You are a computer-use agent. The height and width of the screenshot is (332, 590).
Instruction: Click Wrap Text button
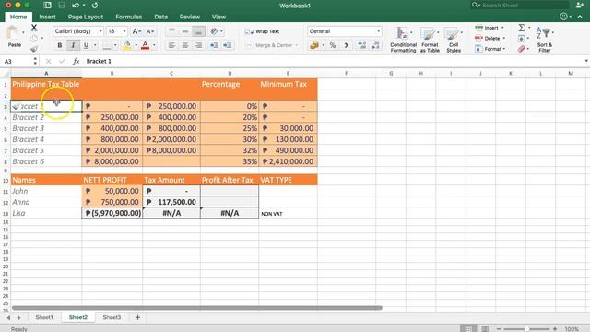262,31
